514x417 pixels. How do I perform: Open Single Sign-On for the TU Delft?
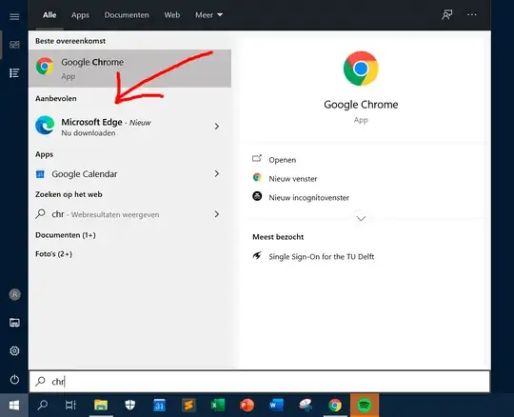pos(313,257)
